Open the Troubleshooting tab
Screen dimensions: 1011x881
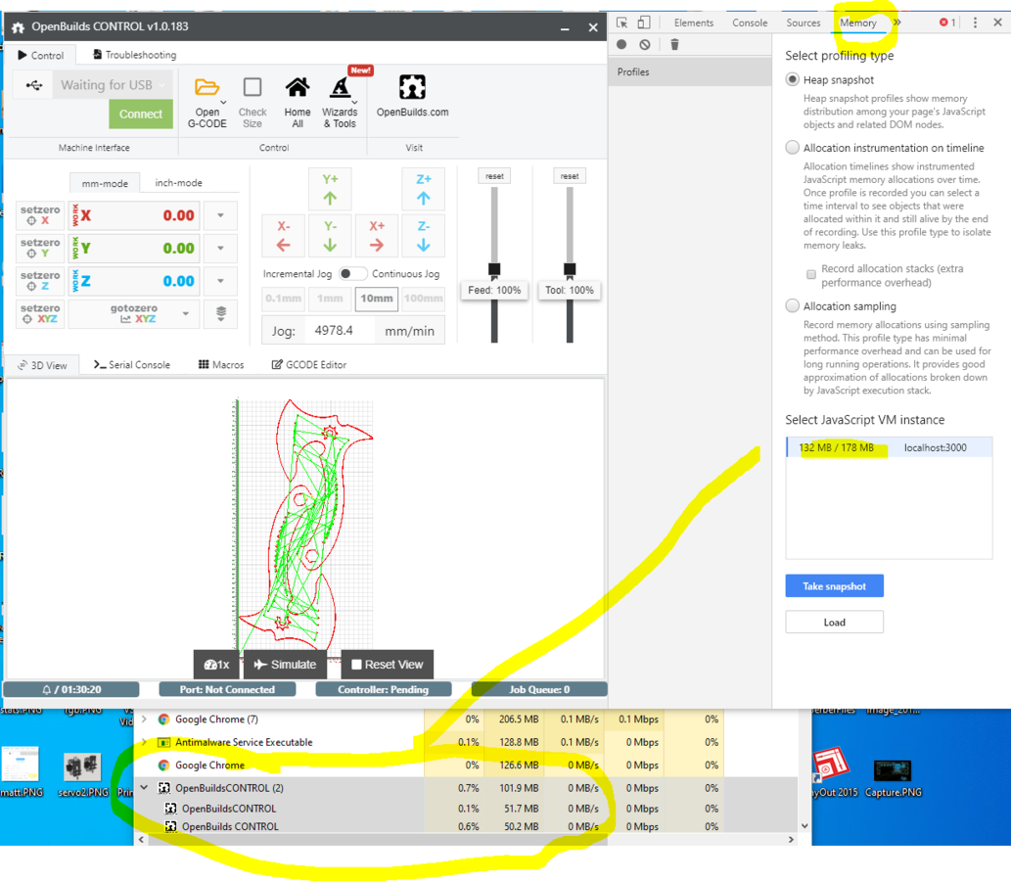134,55
